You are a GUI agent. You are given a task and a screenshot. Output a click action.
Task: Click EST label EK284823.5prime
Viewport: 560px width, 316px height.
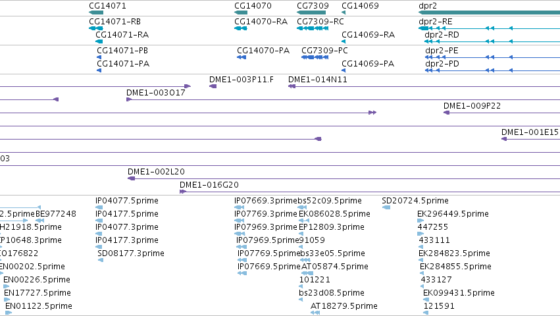(x=454, y=253)
